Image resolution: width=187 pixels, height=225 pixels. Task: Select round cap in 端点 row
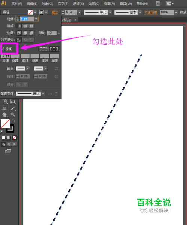coord(25,26)
